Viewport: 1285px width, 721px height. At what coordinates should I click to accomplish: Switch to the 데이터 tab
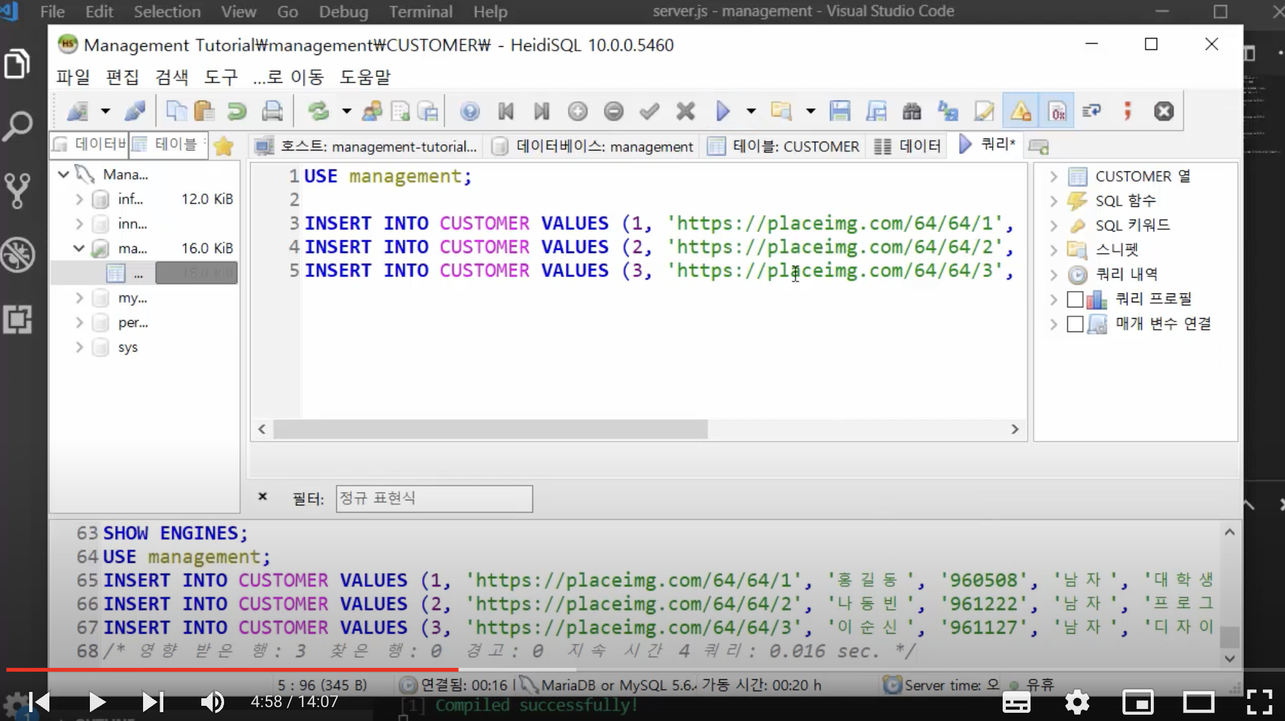(909, 146)
